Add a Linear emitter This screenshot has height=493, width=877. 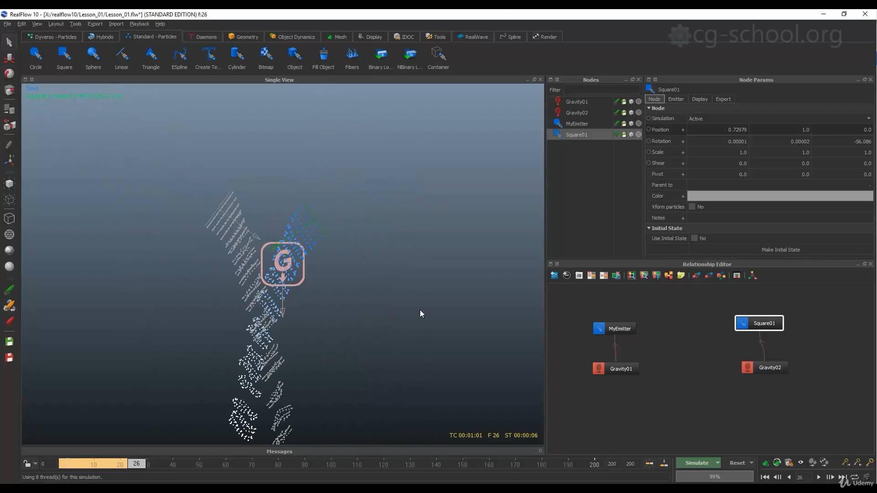coord(122,58)
